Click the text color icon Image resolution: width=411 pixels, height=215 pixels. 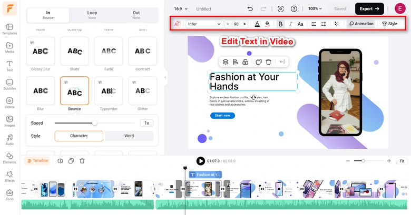pos(257,24)
